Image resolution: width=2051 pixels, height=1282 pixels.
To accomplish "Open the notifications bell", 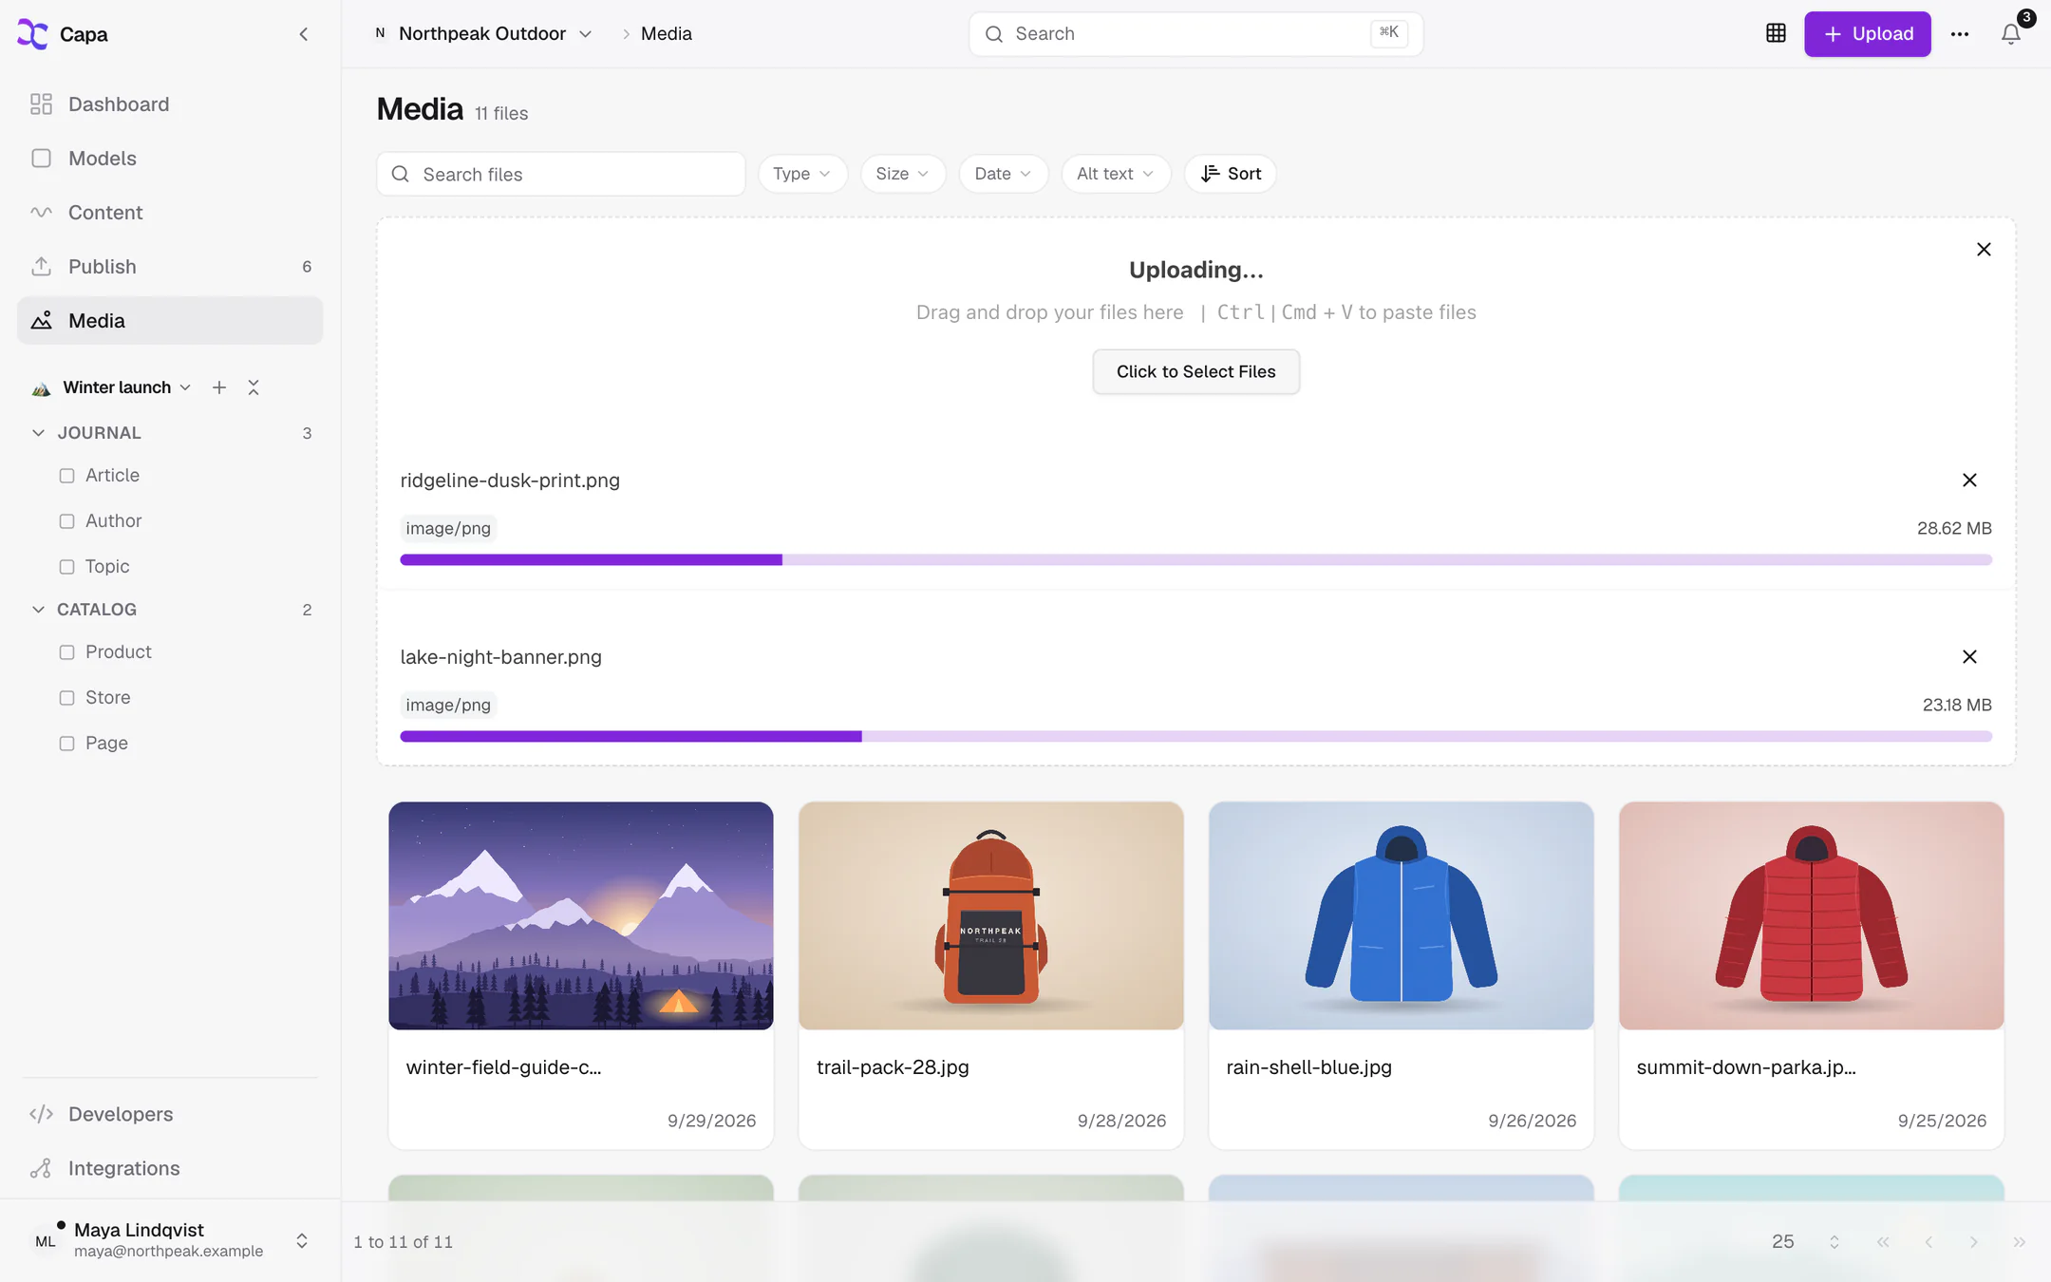I will tap(2011, 34).
